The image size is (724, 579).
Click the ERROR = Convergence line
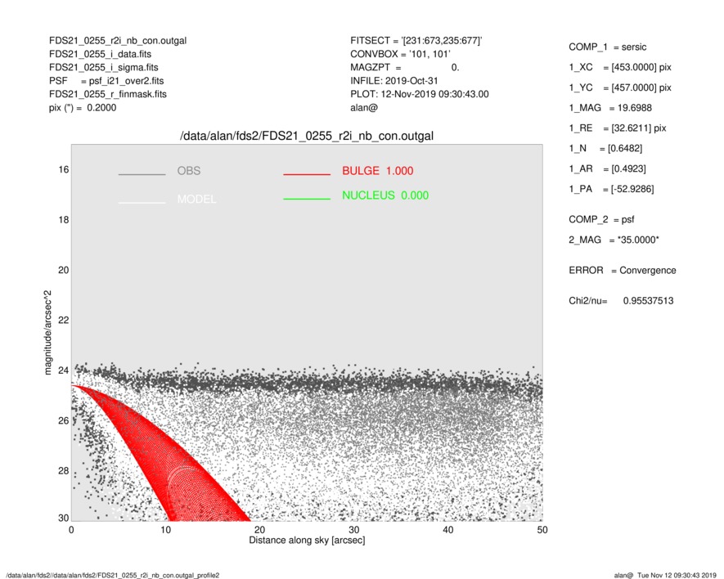point(622,271)
